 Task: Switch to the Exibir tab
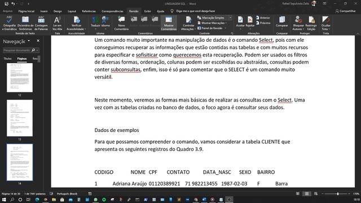(x=147, y=11)
